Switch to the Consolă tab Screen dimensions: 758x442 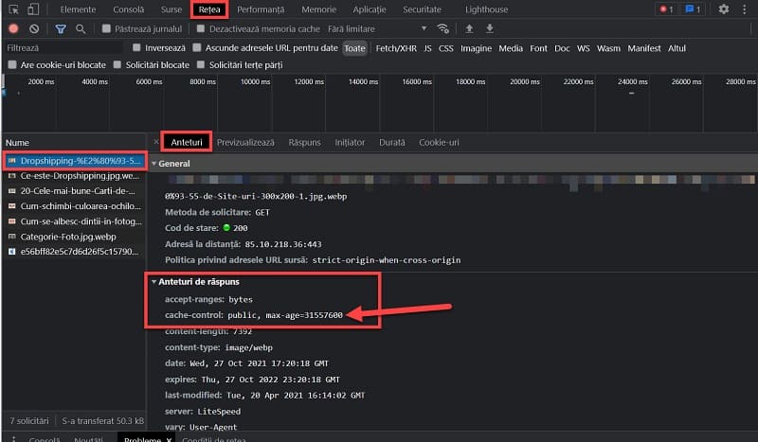pyautogui.click(x=128, y=9)
